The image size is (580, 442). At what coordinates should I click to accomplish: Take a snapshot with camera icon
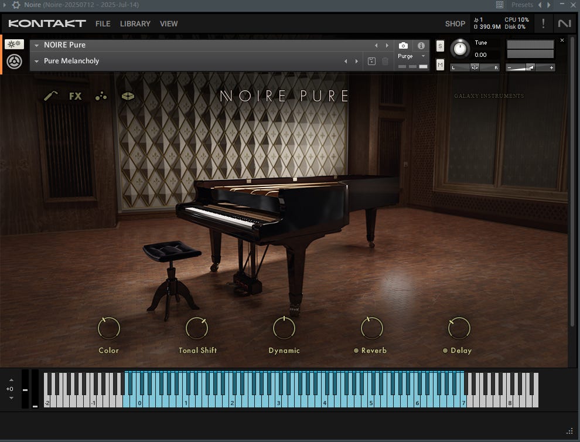(x=403, y=46)
